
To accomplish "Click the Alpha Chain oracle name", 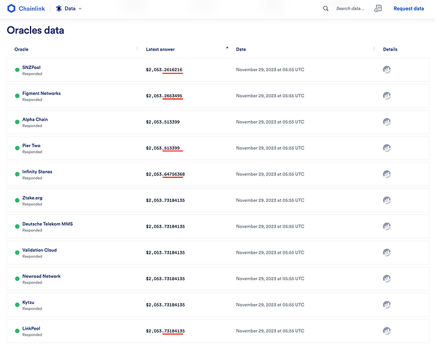I will 35,120.
